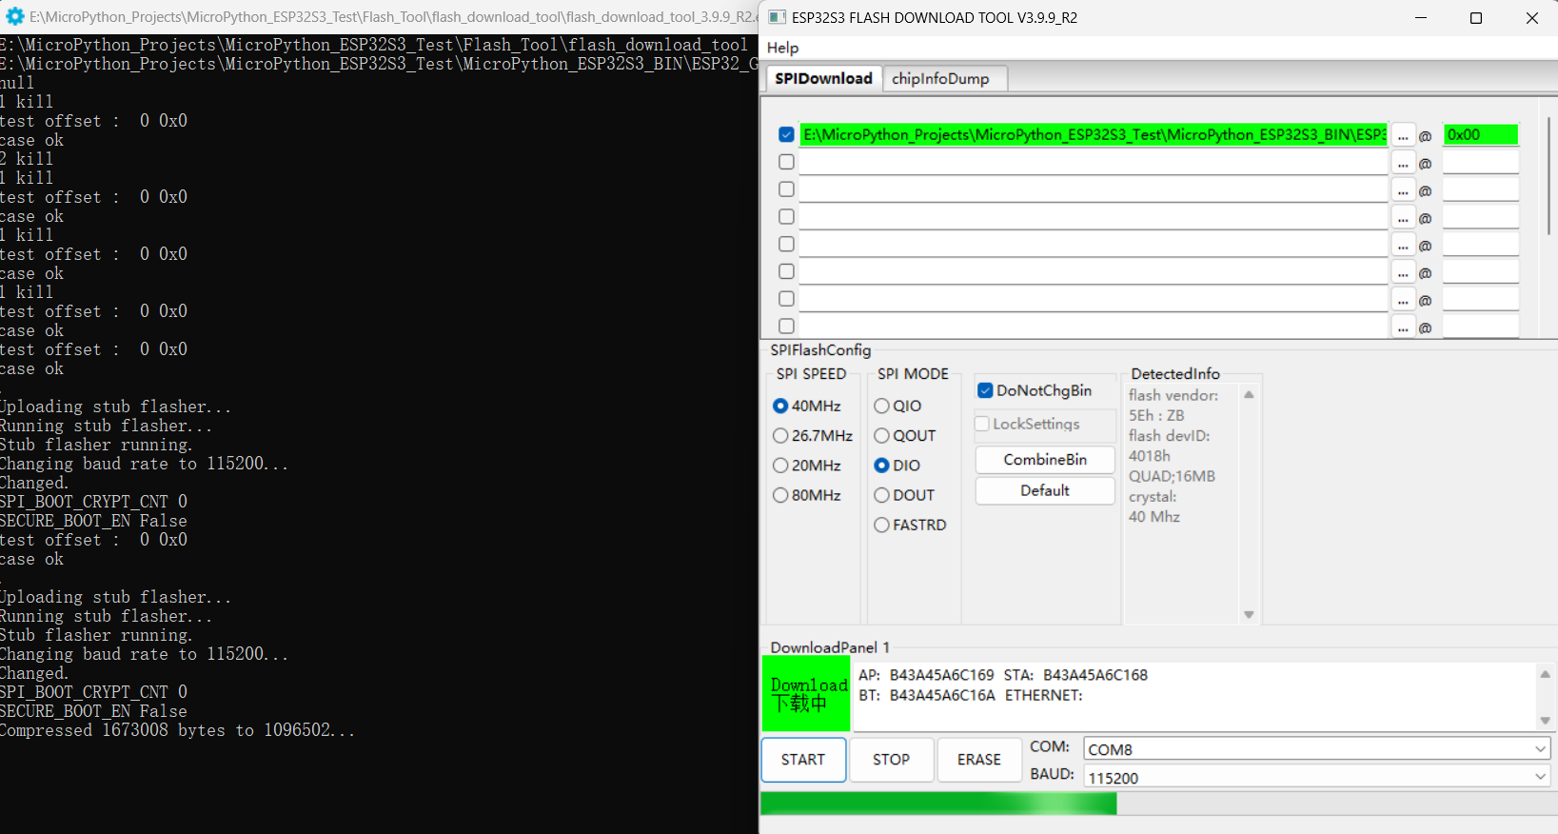Viewport: 1558px width, 834px height.
Task: Browse file for the fourth firmware row
Action: click(1403, 218)
